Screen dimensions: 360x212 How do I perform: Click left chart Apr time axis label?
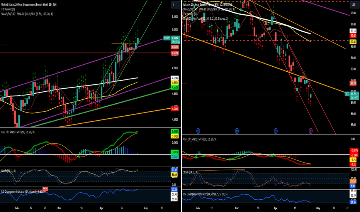pos(102,208)
